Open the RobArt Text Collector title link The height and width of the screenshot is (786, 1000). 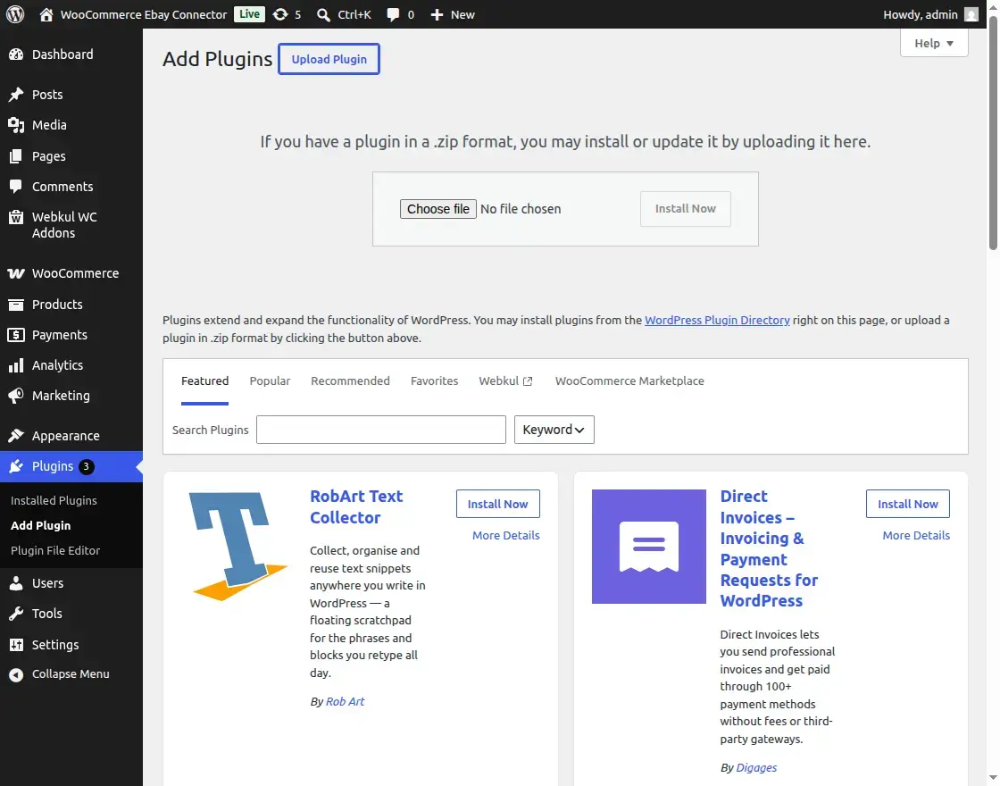pyautogui.click(x=356, y=506)
